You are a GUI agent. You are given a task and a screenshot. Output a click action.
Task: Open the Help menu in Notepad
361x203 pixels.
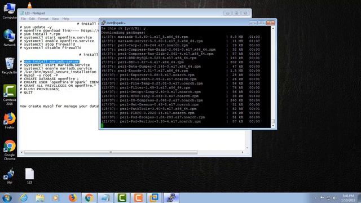tap(65, 19)
